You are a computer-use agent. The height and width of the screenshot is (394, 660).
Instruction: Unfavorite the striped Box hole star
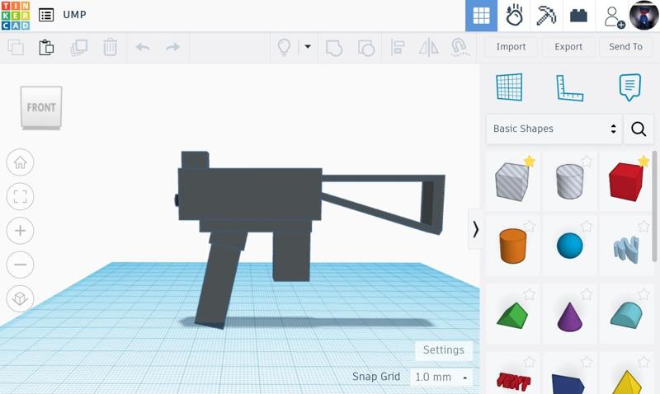[x=530, y=161]
